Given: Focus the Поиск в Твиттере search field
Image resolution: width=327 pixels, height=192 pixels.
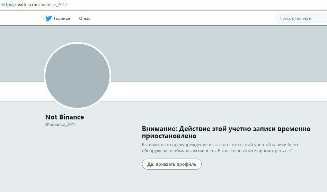Looking at the screenshot, I should (301, 18).
